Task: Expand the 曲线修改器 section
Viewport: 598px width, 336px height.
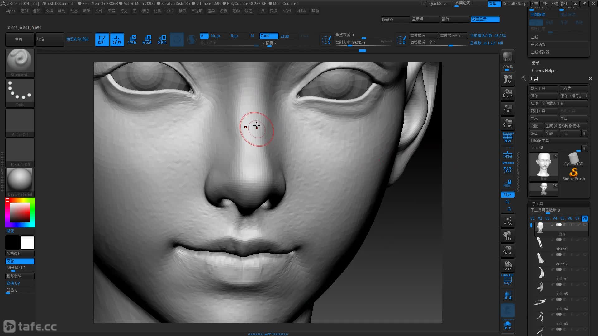Action: click(x=540, y=52)
